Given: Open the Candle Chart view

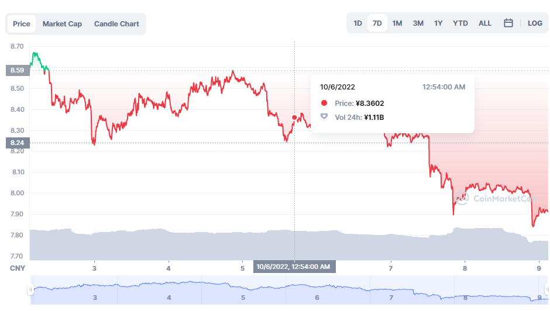Looking at the screenshot, I should click(x=116, y=24).
